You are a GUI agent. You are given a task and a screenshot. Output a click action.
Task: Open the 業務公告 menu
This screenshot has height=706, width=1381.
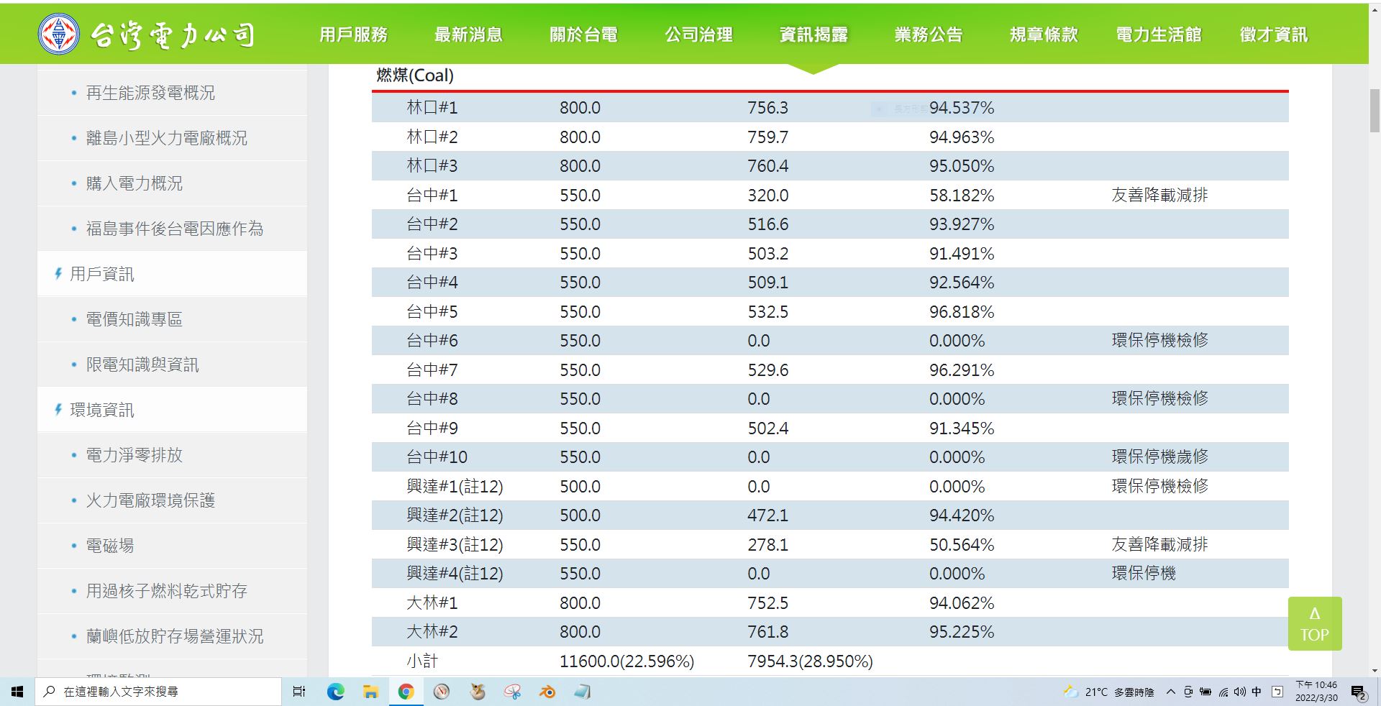(929, 35)
